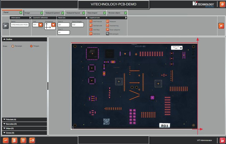Click the Graphical tools header arrow
This screenshot has height=144, width=226.
(126, 18)
